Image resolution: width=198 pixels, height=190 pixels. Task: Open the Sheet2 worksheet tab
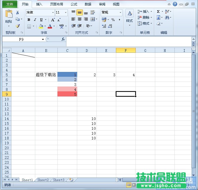(x=43, y=180)
